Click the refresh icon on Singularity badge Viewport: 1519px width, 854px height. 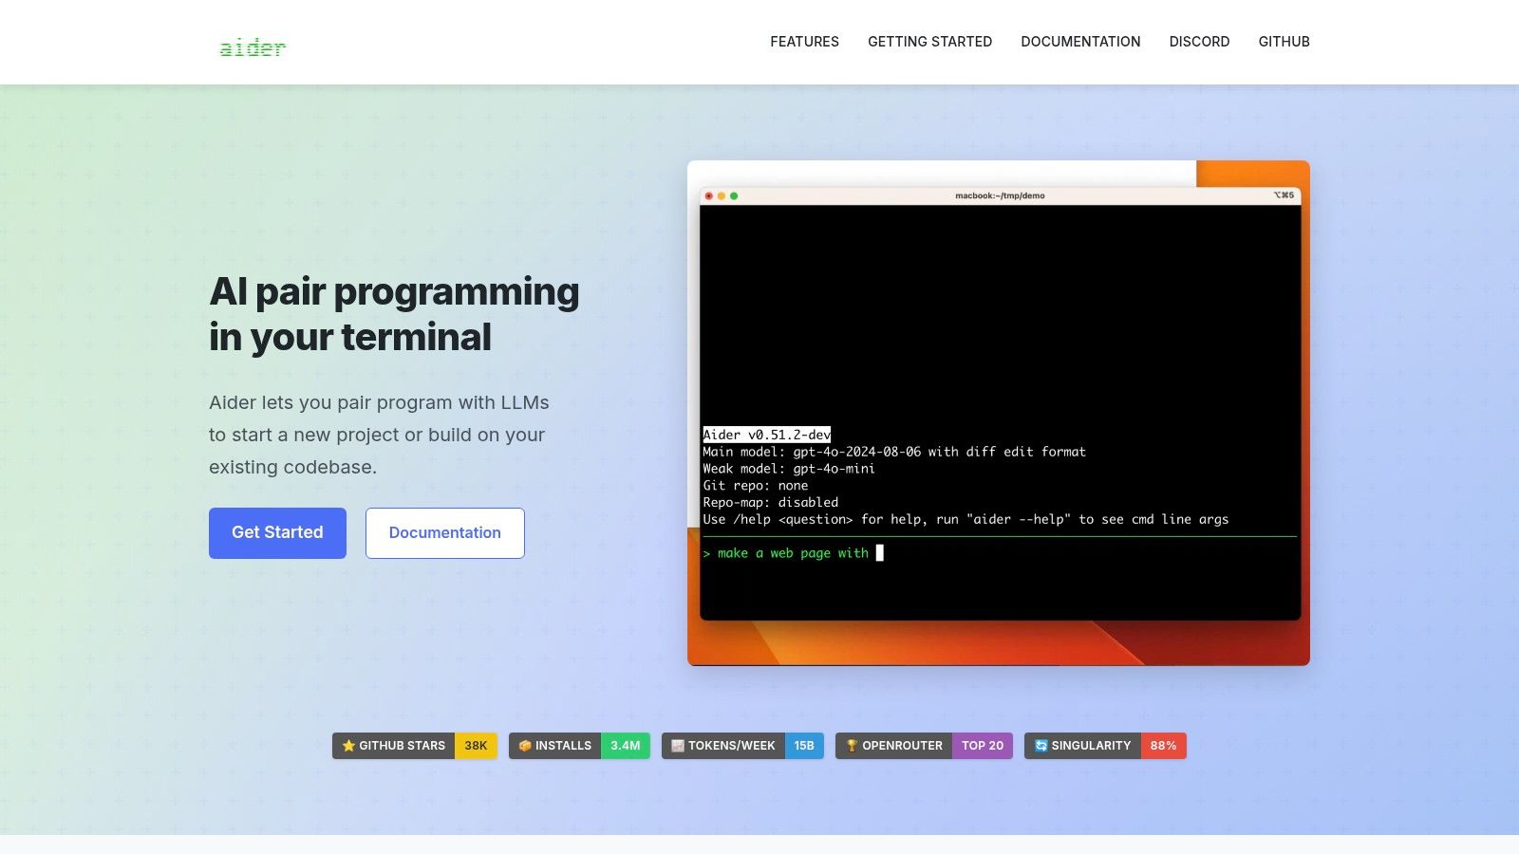pos(1041,746)
